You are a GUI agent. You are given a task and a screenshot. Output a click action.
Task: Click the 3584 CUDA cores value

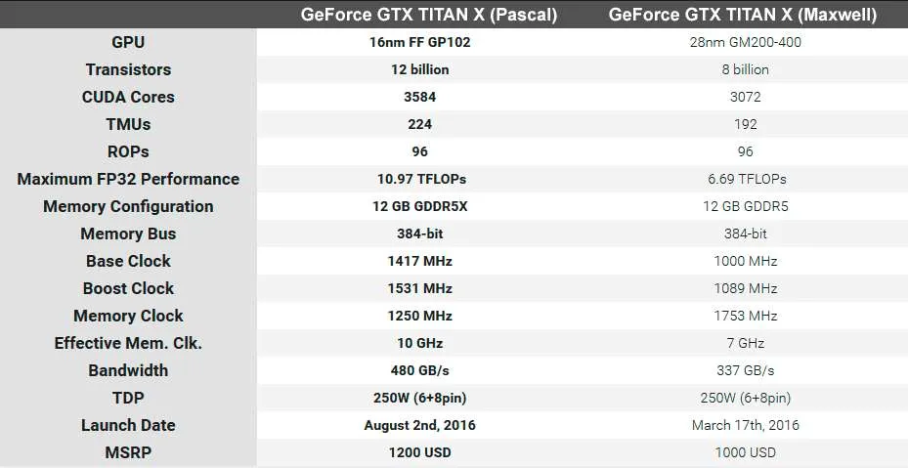[x=420, y=97]
